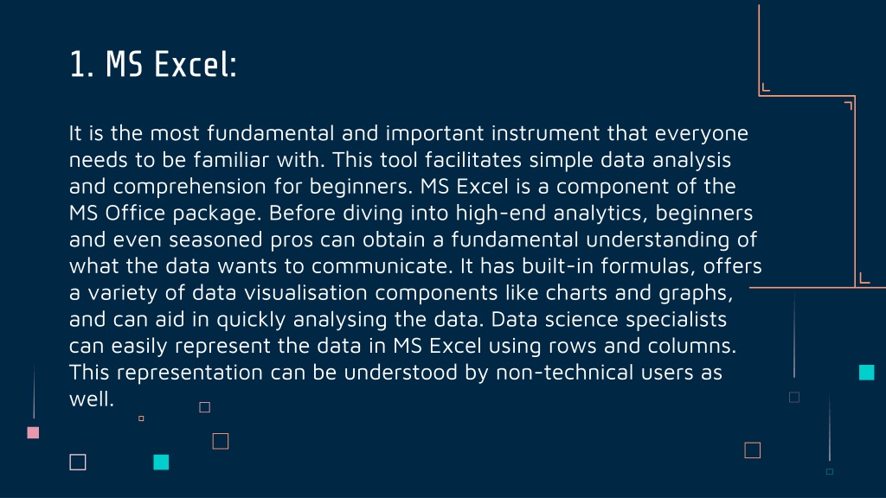886x498 pixels.
Task: Click the phrase 'MS Office package'
Action: click(165, 214)
